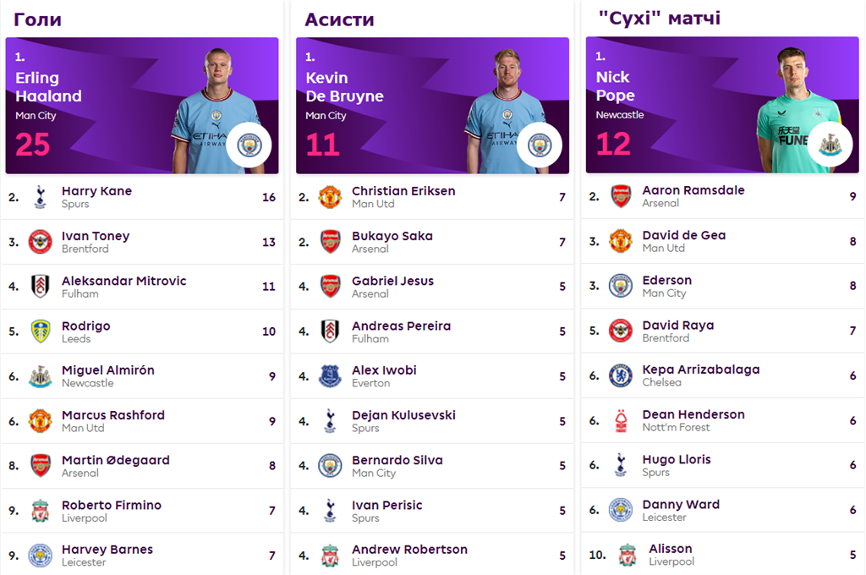The width and height of the screenshot is (866, 575).
Task: Click the Everton crest beside Alex Iwobi
Action: click(x=330, y=376)
